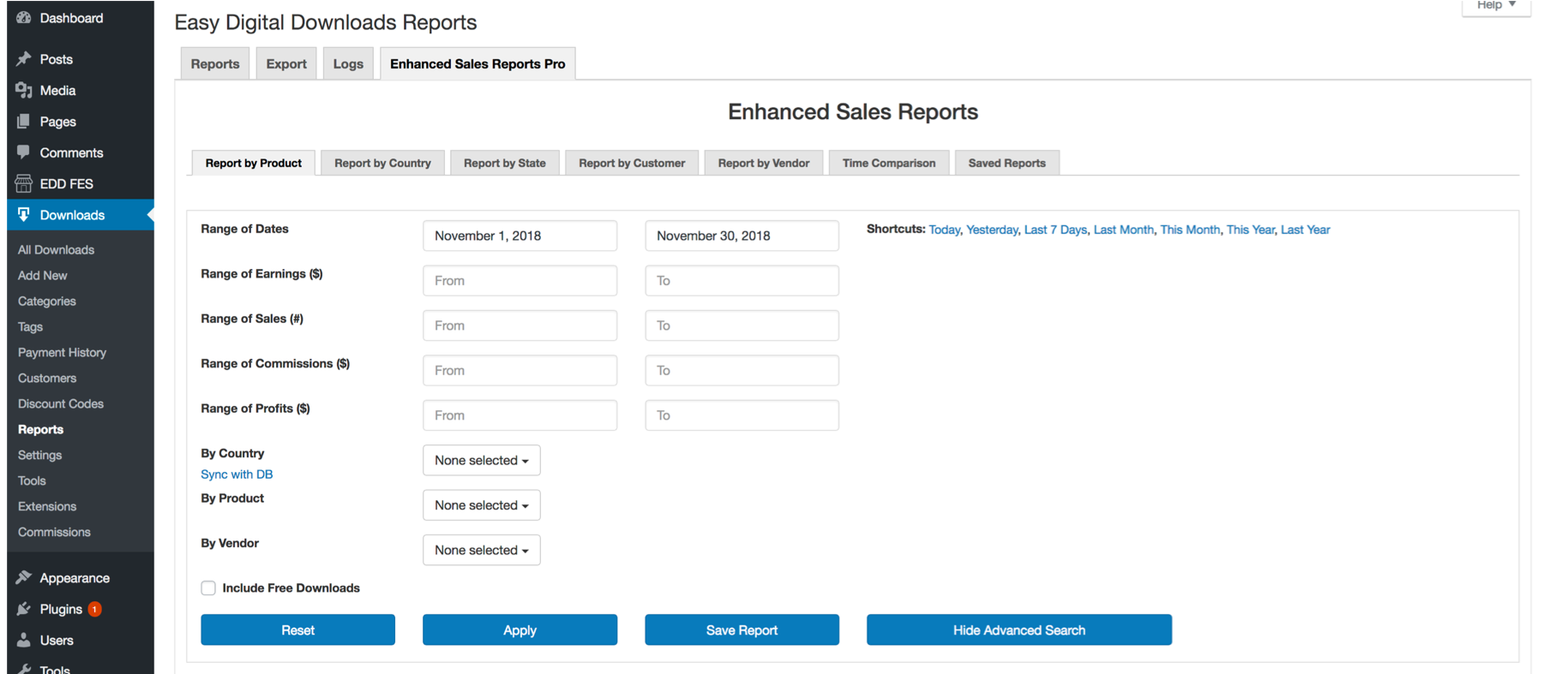Image resolution: width=1550 pixels, height=674 pixels.
Task: Expand the Help dropdown tab
Action: (1496, 7)
